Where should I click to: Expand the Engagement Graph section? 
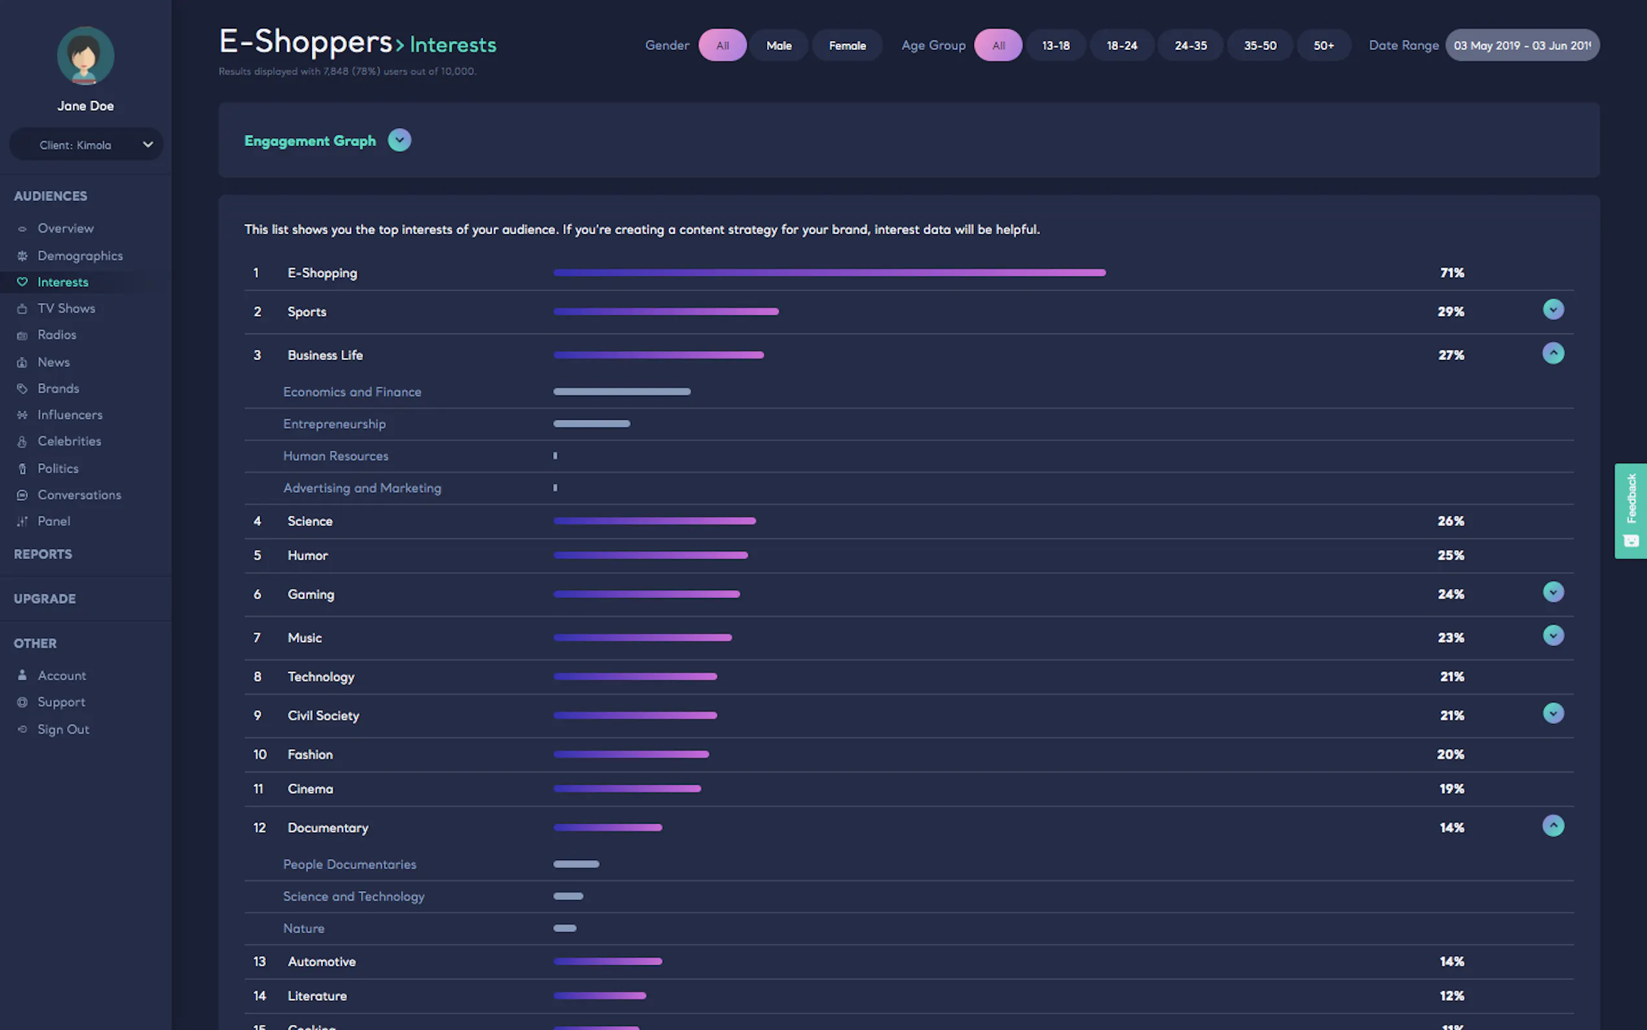coord(399,140)
